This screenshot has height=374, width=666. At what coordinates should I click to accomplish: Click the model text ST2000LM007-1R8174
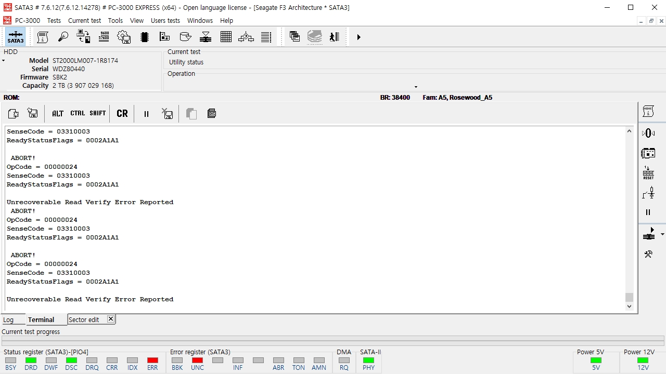point(85,61)
